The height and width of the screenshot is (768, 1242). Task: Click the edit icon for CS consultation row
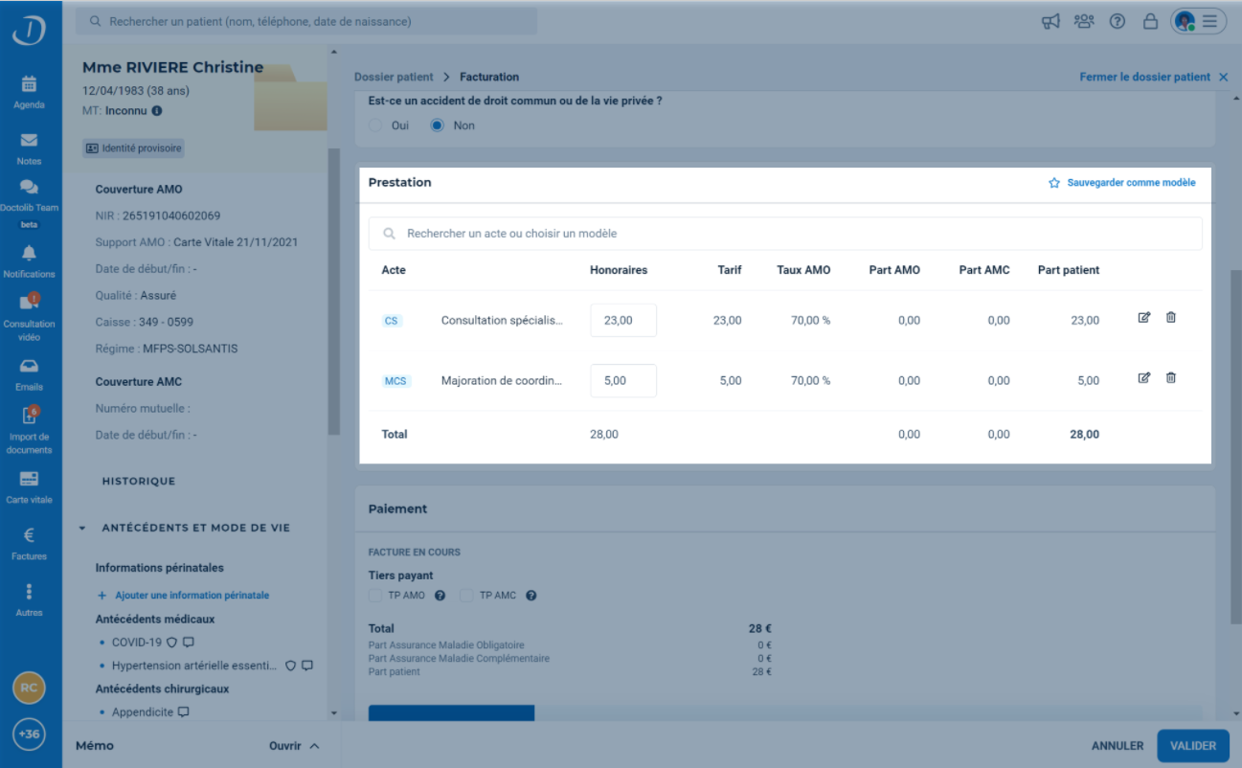[1143, 318]
